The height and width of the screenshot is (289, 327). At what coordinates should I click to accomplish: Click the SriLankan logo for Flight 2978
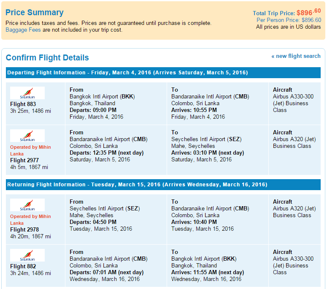point(27,205)
